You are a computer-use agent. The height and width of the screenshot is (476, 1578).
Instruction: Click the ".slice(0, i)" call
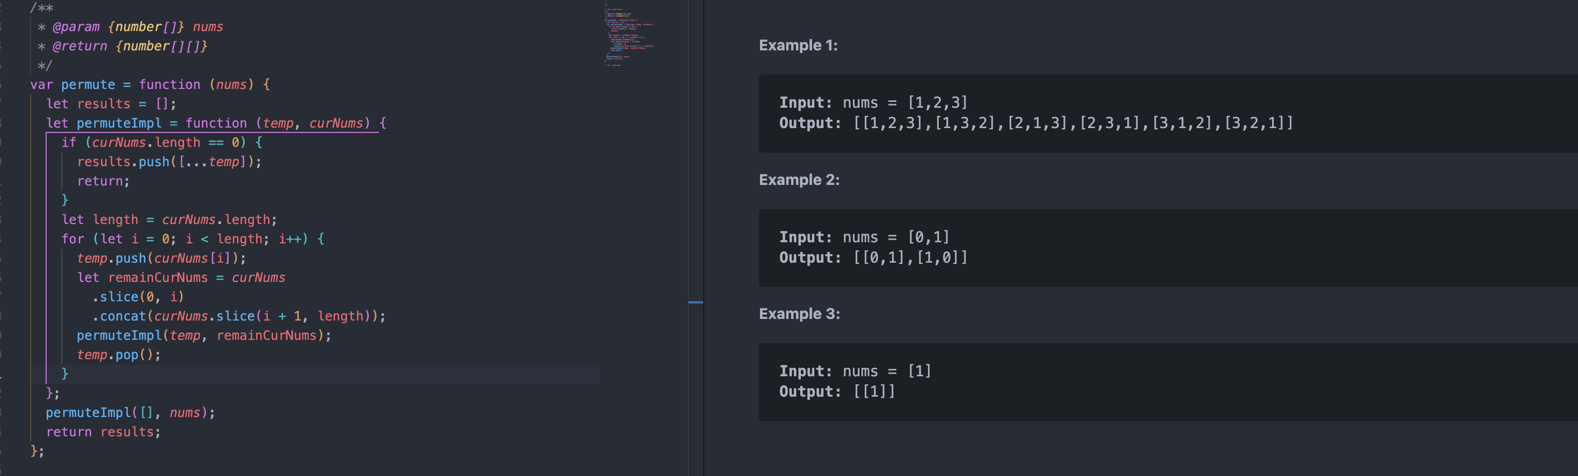tap(138, 297)
